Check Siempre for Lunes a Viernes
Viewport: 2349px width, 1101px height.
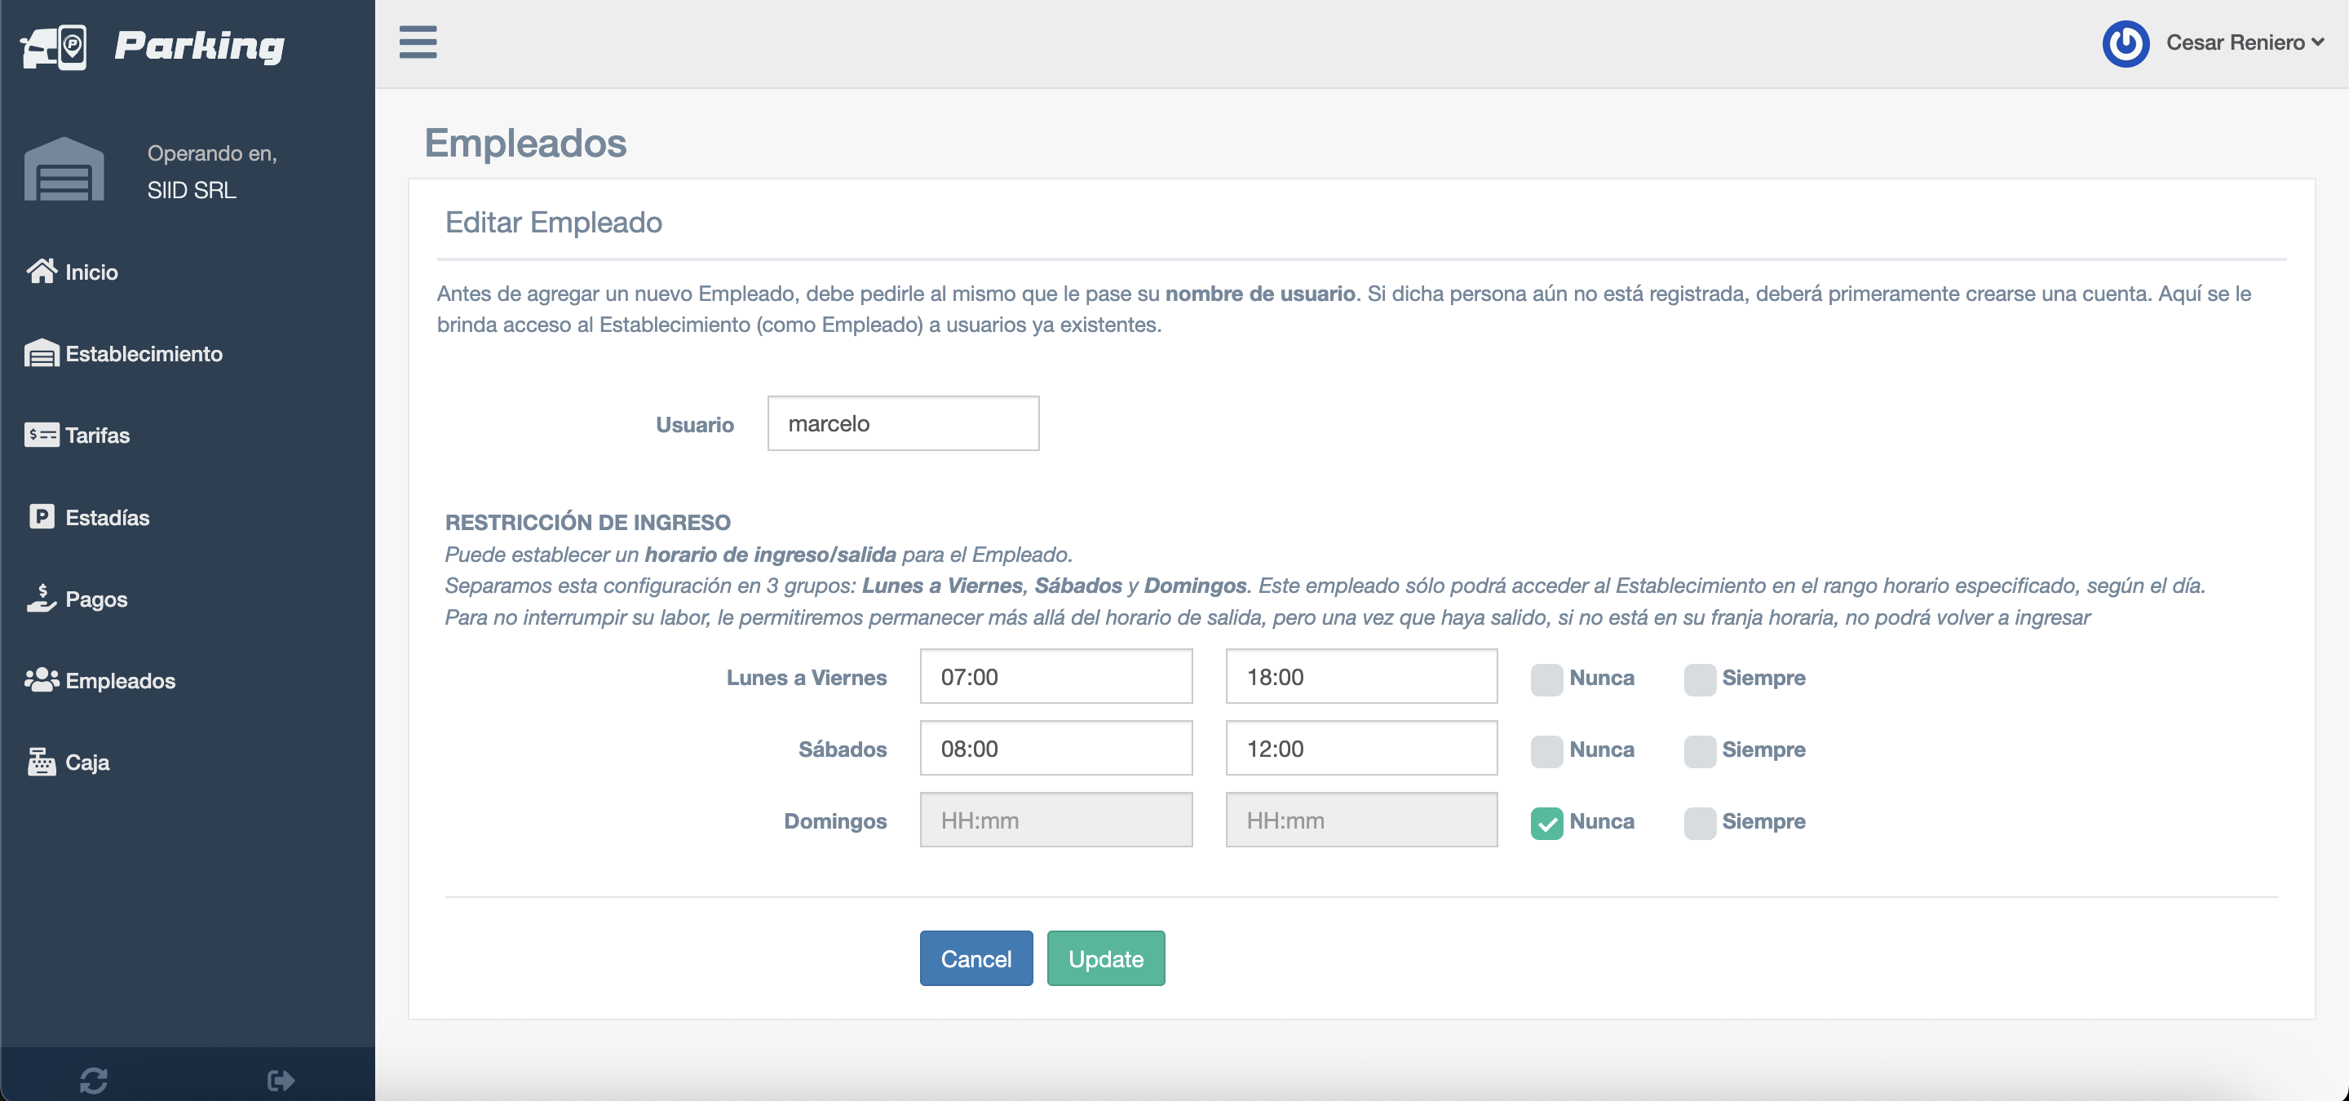click(1700, 679)
